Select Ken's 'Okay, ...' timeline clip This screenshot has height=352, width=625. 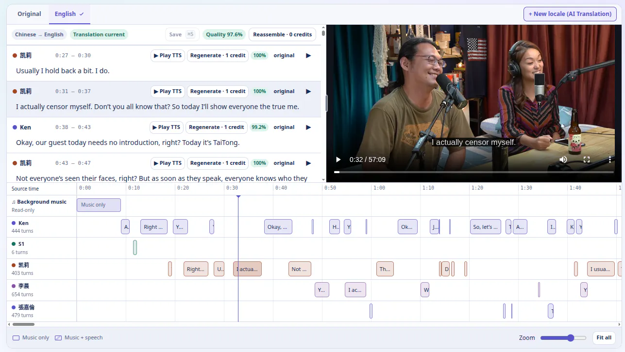(x=278, y=227)
